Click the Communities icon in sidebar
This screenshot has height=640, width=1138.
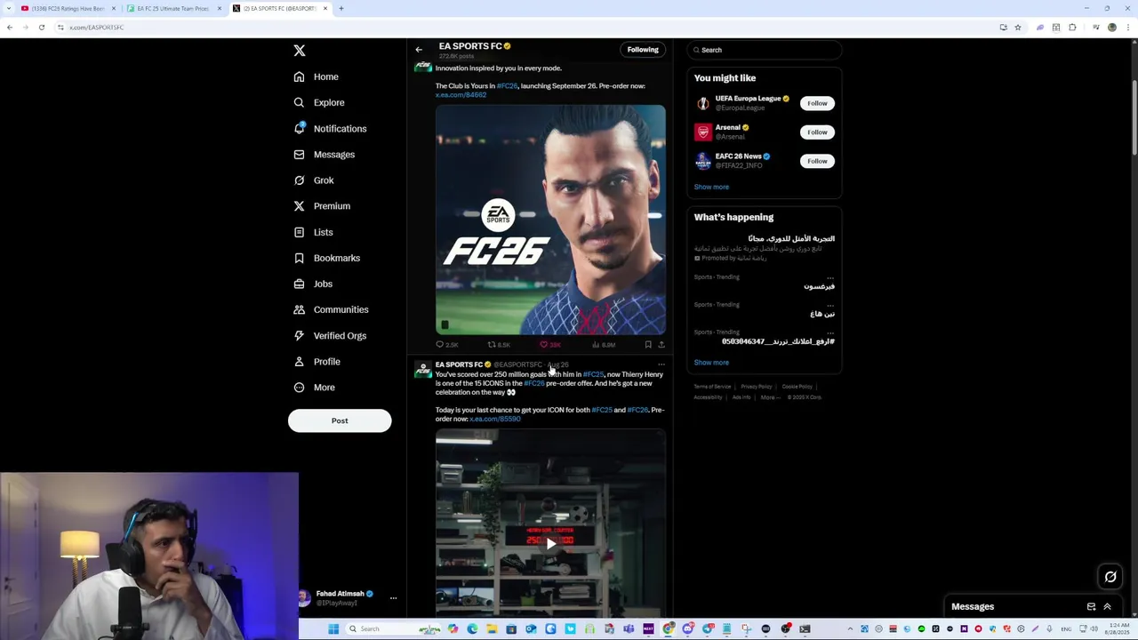click(x=299, y=309)
